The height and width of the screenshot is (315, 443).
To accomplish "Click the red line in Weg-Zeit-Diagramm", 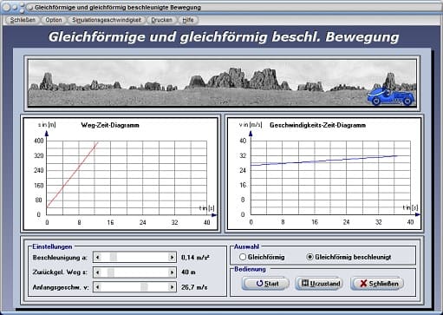I will 72,174.
